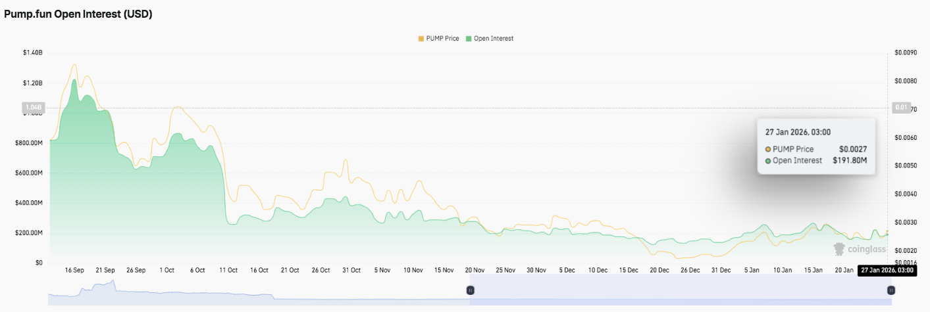Toggle the Open Interest series label
Viewport: 930px width, 312px height.
pos(493,39)
